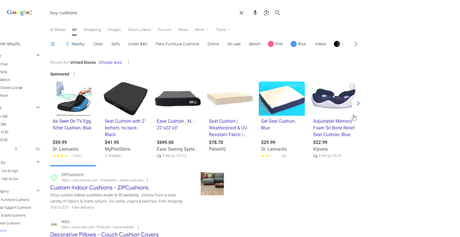Open three-dot menu next to Sponsored label

tap(74, 74)
